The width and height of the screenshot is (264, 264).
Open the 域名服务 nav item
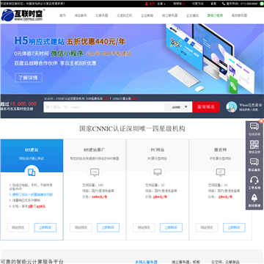click(x=81, y=15)
